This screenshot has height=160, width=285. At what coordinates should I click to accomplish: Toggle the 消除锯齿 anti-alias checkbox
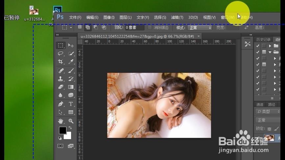[149, 28]
